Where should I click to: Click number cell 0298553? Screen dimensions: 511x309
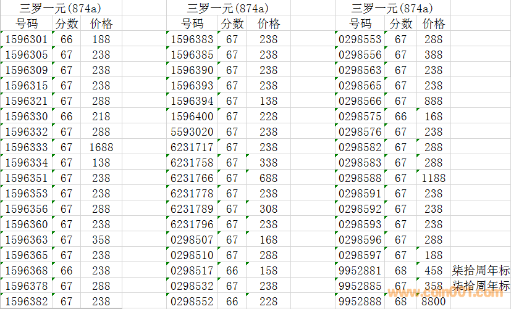point(360,39)
